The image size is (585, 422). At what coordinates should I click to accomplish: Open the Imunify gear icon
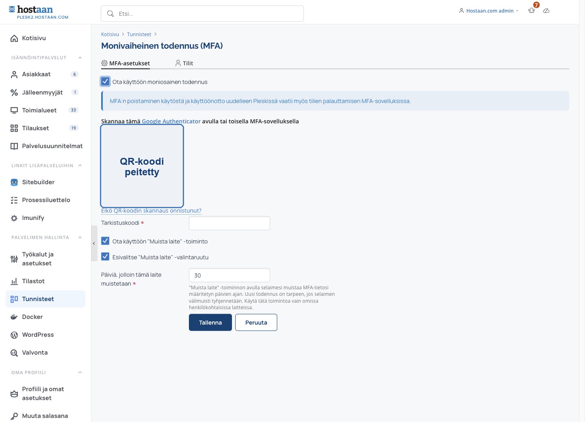(14, 218)
